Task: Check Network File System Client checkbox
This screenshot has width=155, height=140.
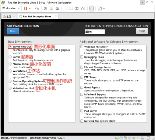Action: pyautogui.click(x=82, y=121)
